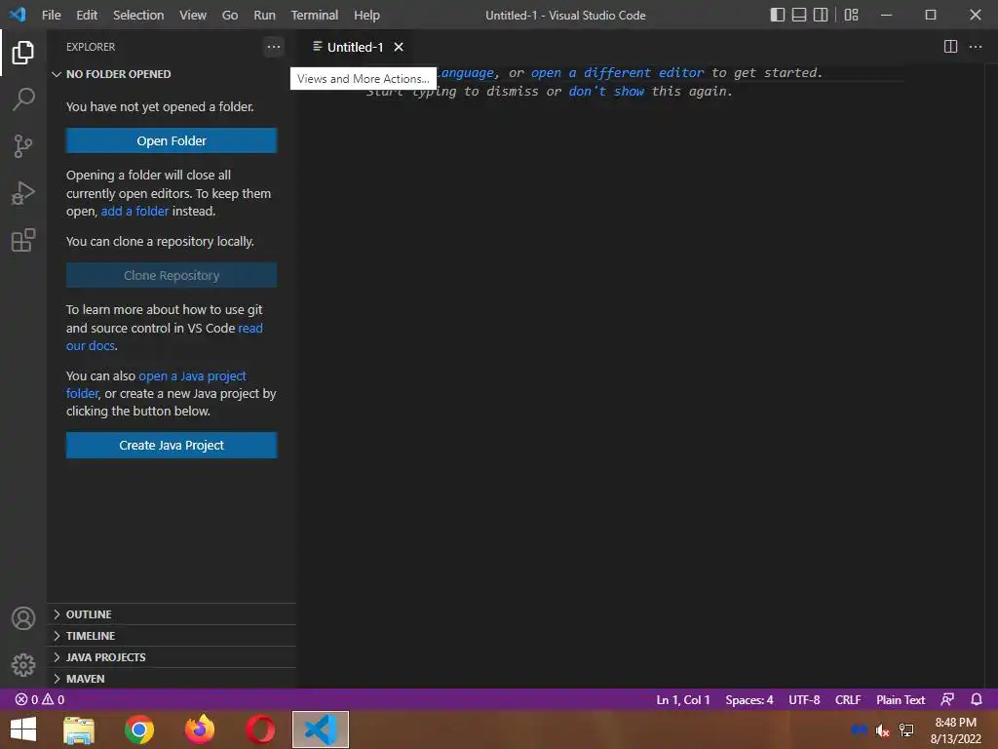Follow the 'add a folder' link

(134, 211)
